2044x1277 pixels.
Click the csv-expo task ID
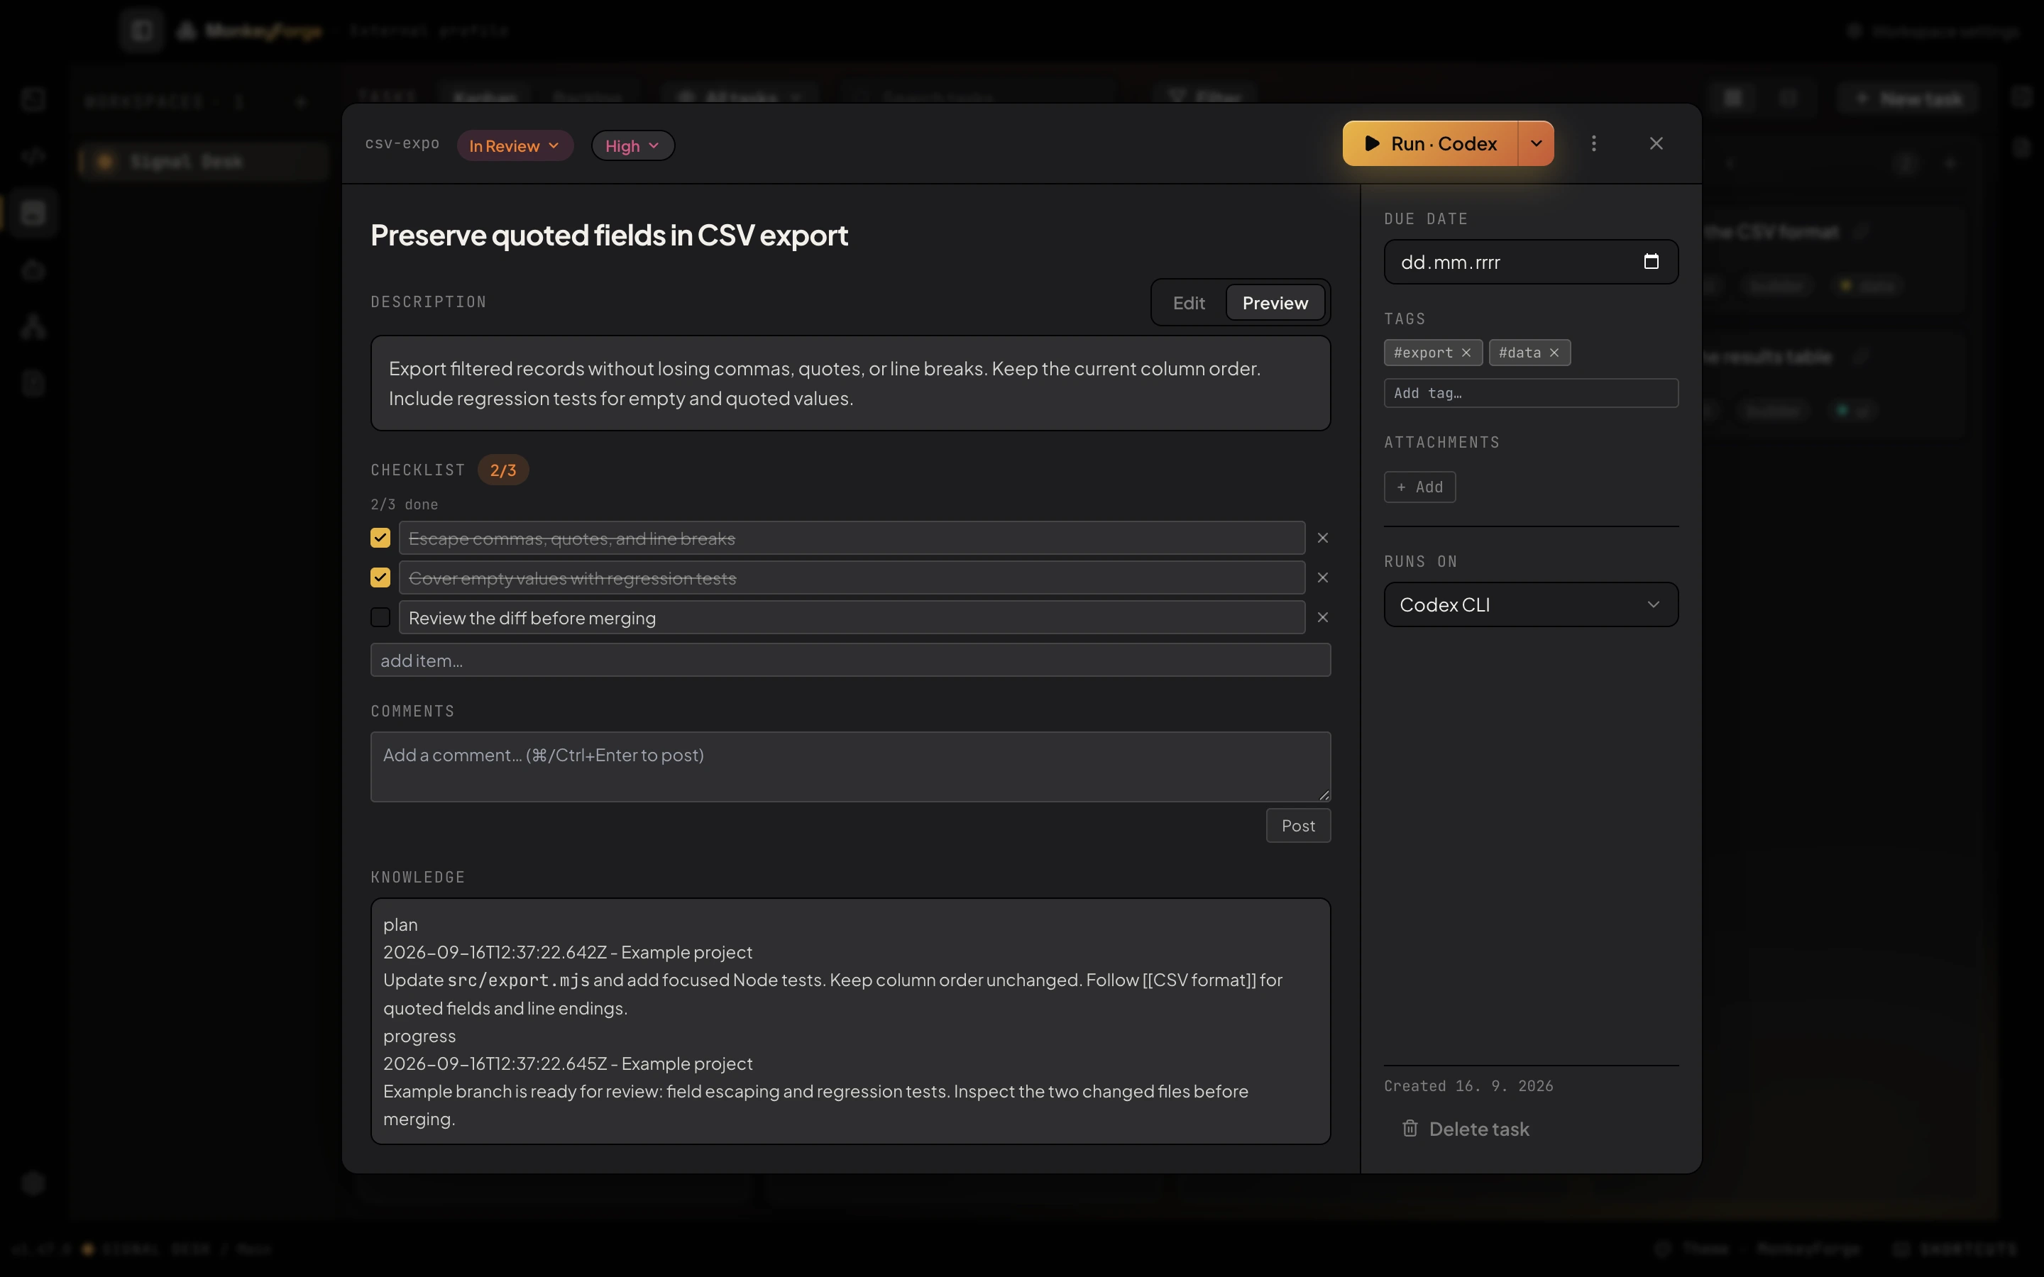pyautogui.click(x=402, y=143)
